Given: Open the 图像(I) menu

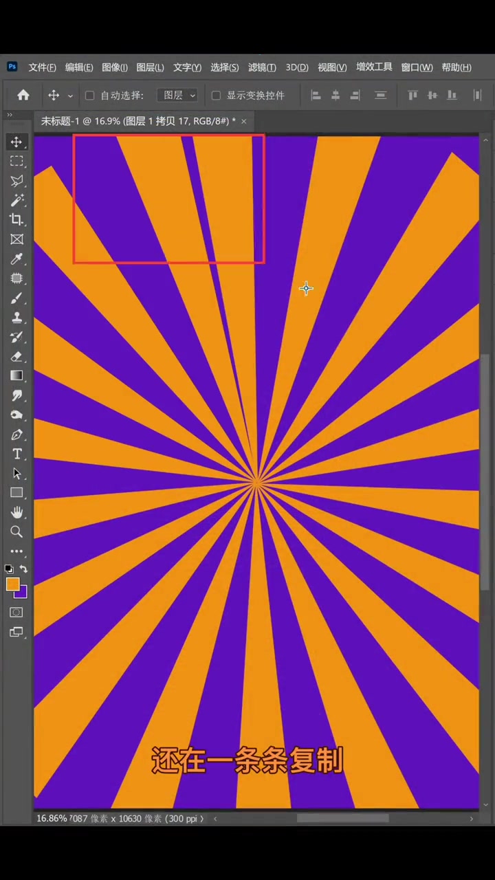Looking at the screenshot, I should pyautogui.click(x=114, y=67).
